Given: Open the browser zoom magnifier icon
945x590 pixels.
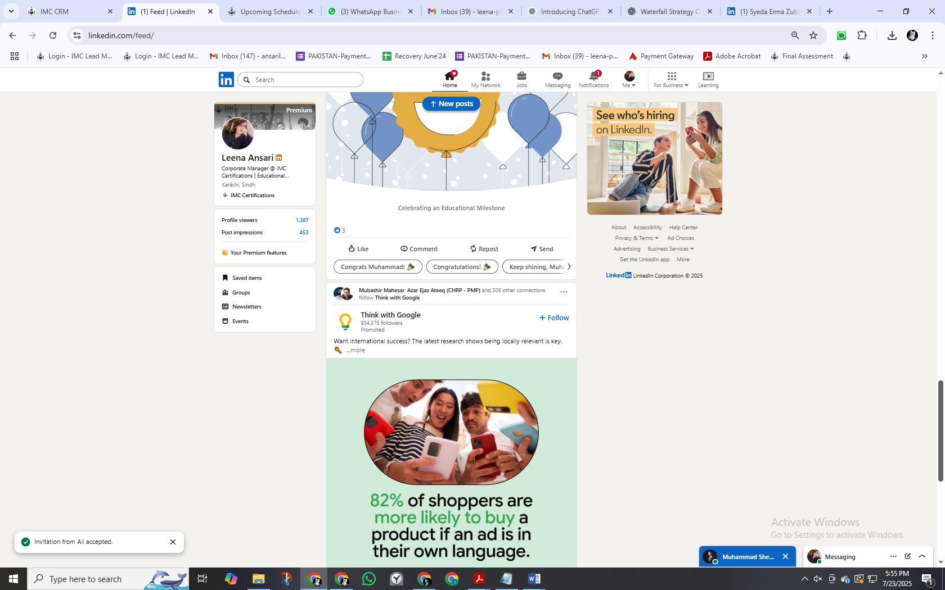Looking at the screenshot, I should [795, 35].
